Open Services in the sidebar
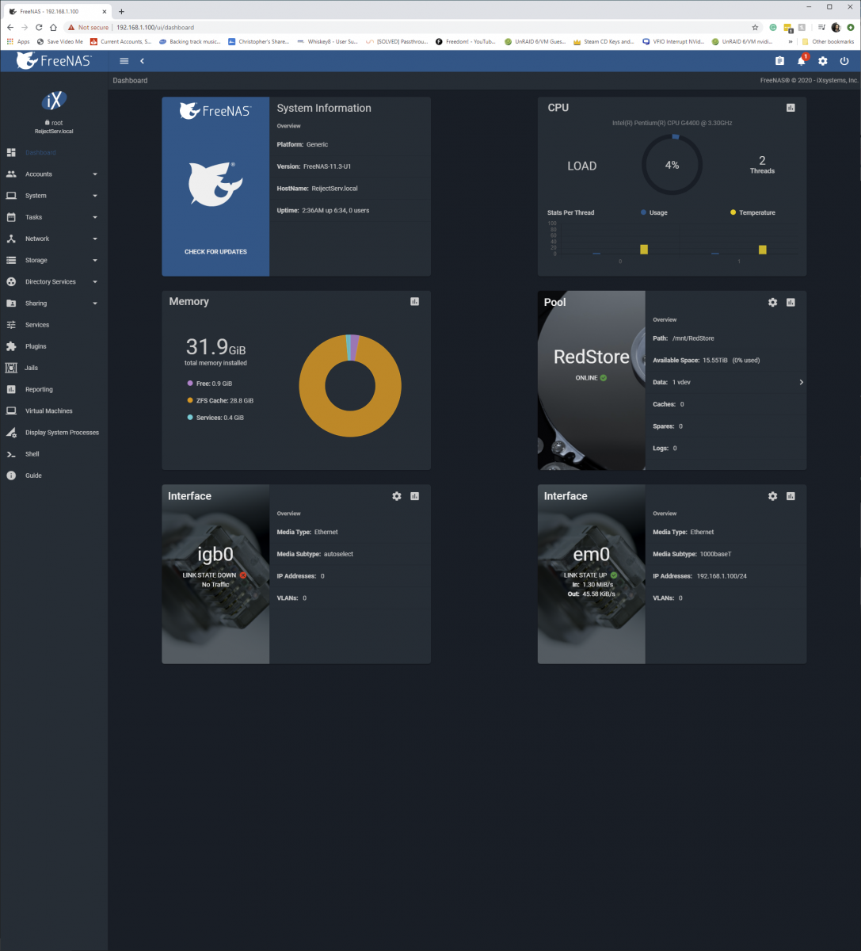Image resolution: width=861 pixels, height=951 pixels. (54, 325)
